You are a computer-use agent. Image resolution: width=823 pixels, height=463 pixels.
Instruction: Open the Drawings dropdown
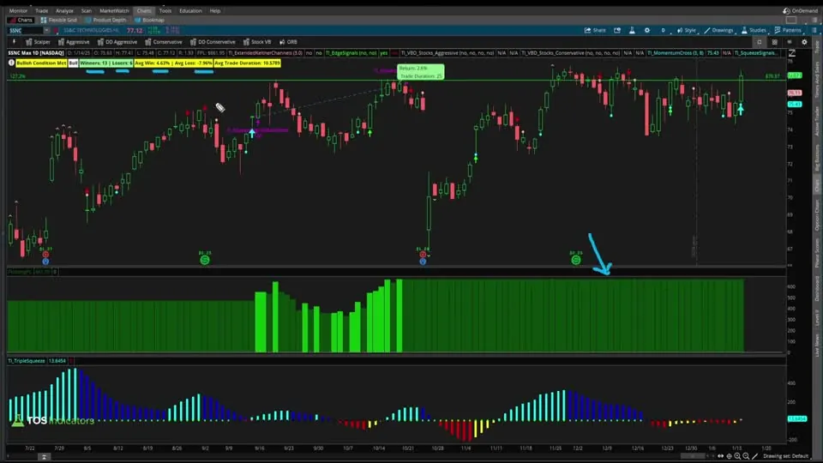click(x=718, y=31)
